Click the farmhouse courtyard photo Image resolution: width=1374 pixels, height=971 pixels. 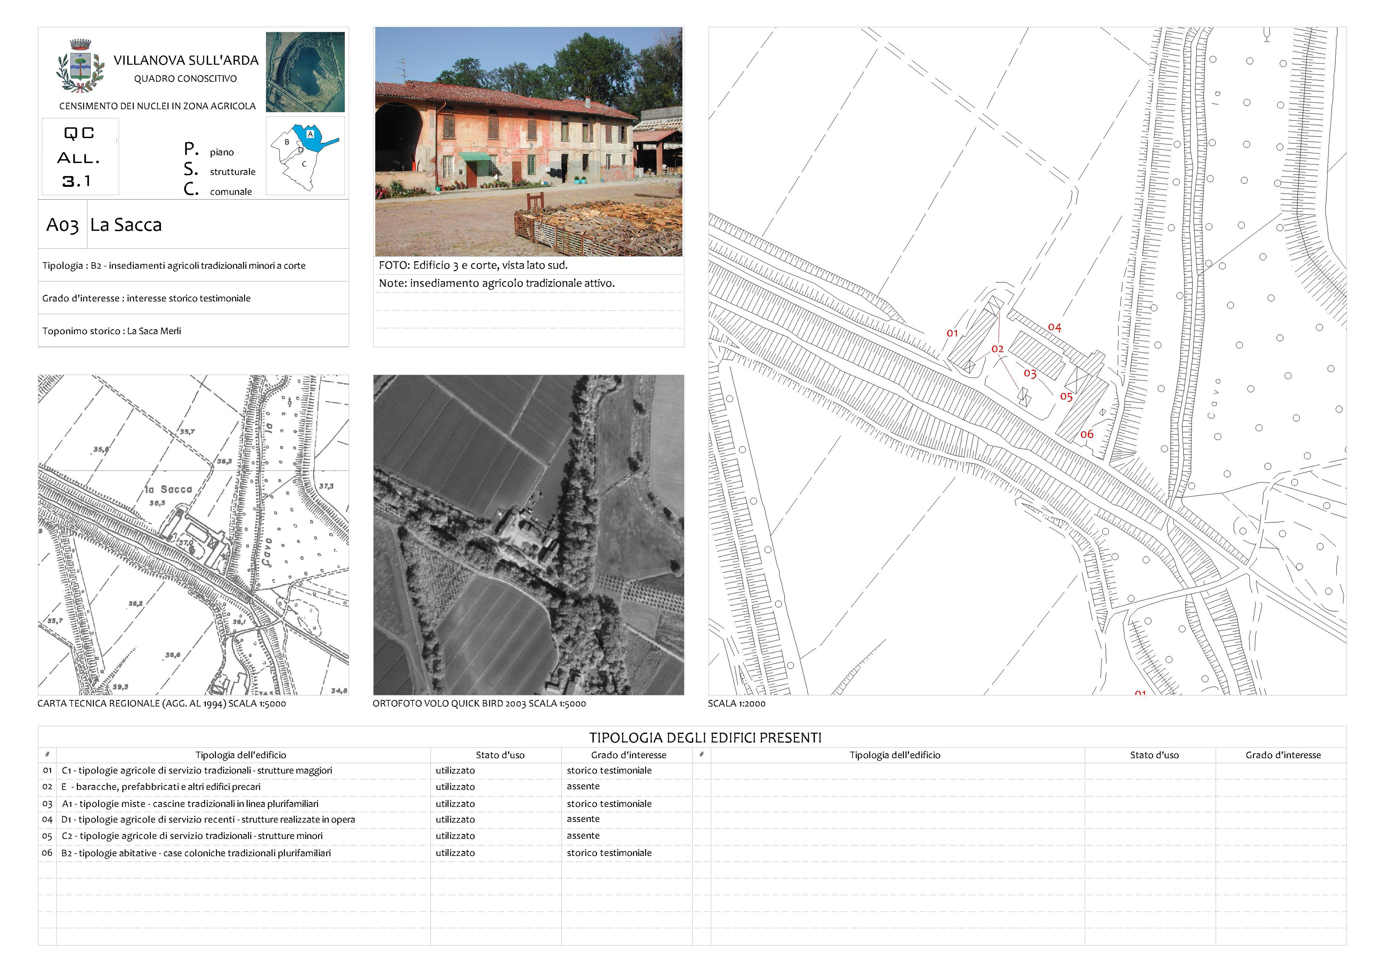coord(528,142)
